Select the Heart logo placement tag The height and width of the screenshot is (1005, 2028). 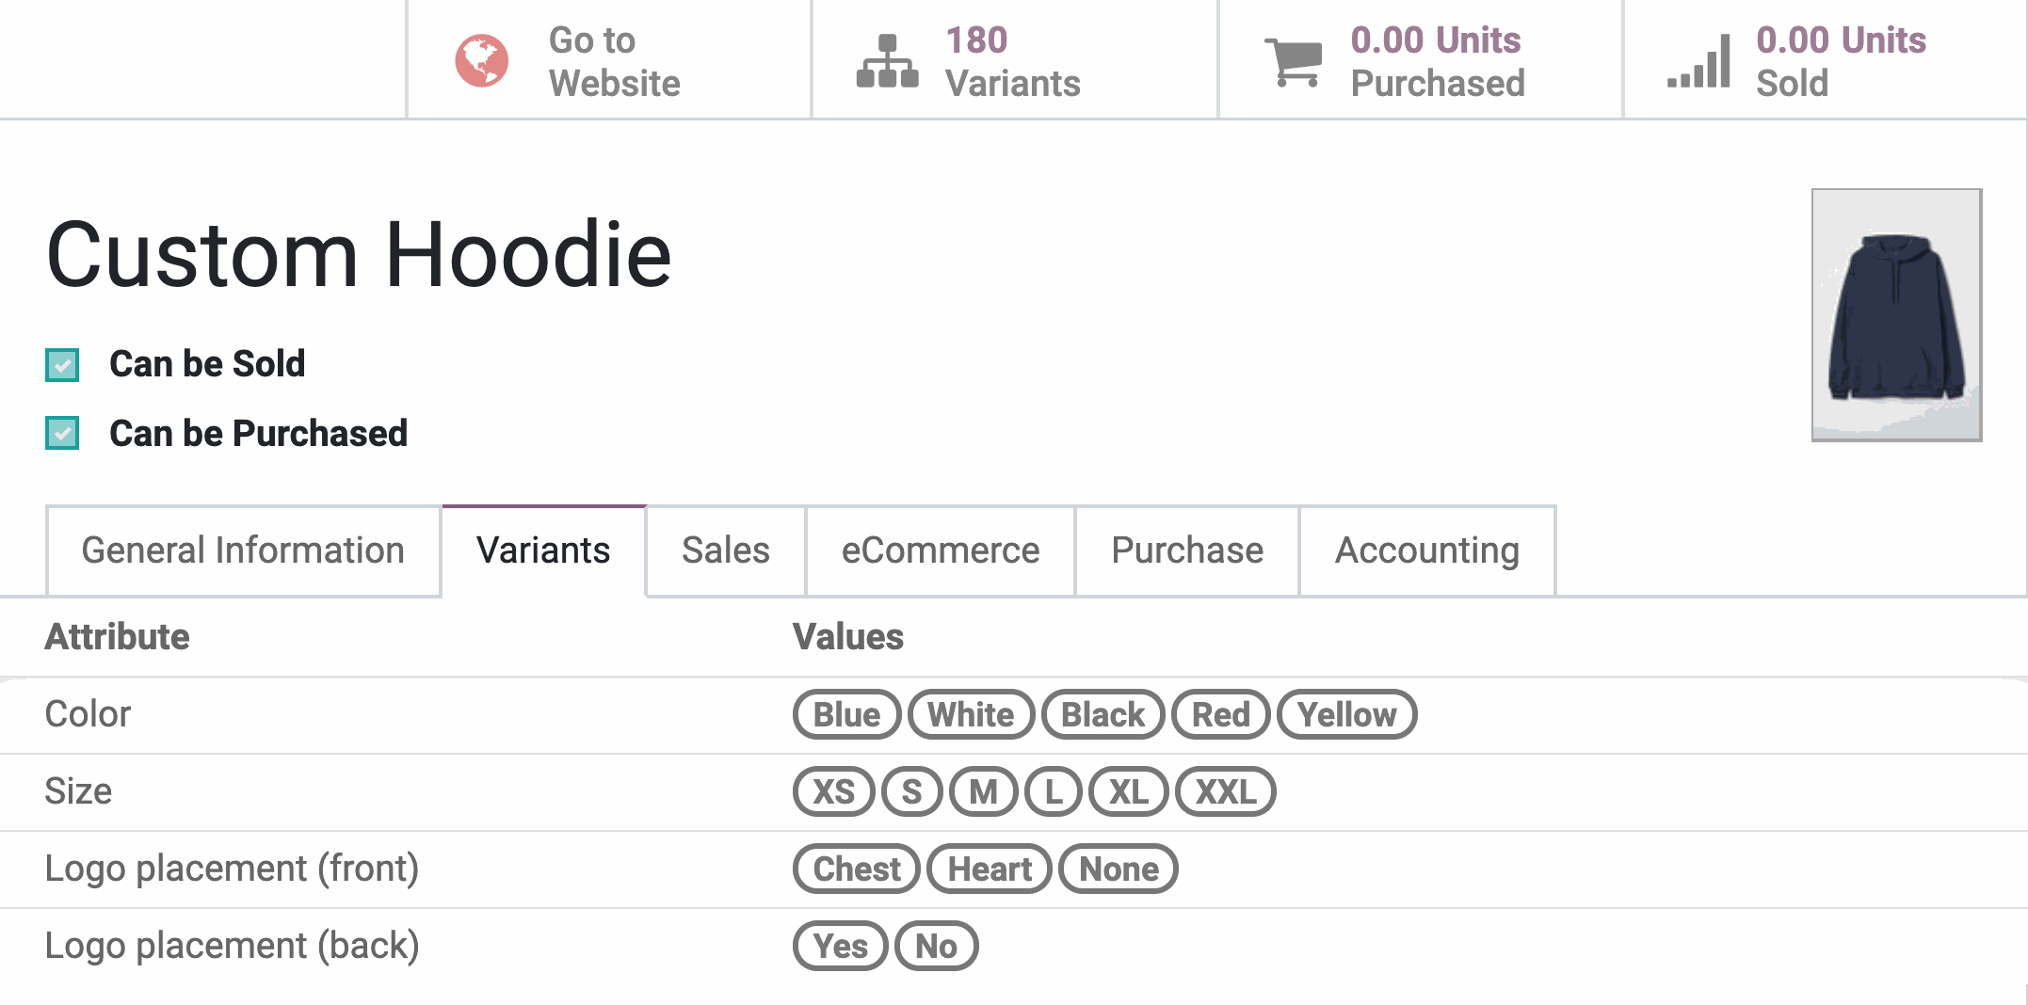tap(989, 869)
